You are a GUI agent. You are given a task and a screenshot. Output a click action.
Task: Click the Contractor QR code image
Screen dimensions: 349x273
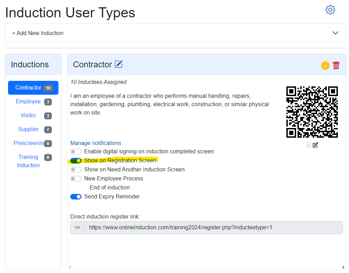coord(312,112)
